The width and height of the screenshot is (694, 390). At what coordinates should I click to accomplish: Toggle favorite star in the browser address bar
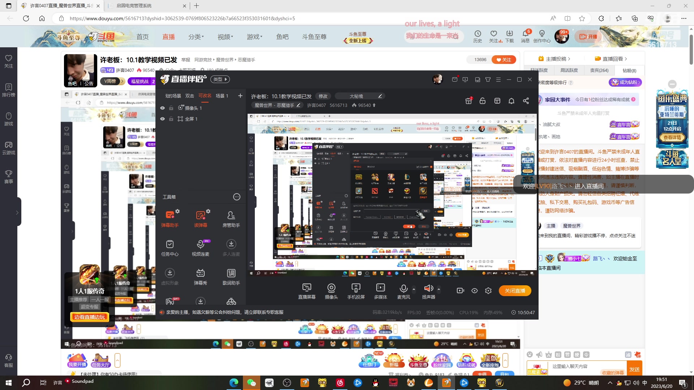click(582, 18)
